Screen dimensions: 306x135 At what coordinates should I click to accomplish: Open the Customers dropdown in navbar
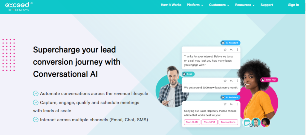[x=219, y=5]
